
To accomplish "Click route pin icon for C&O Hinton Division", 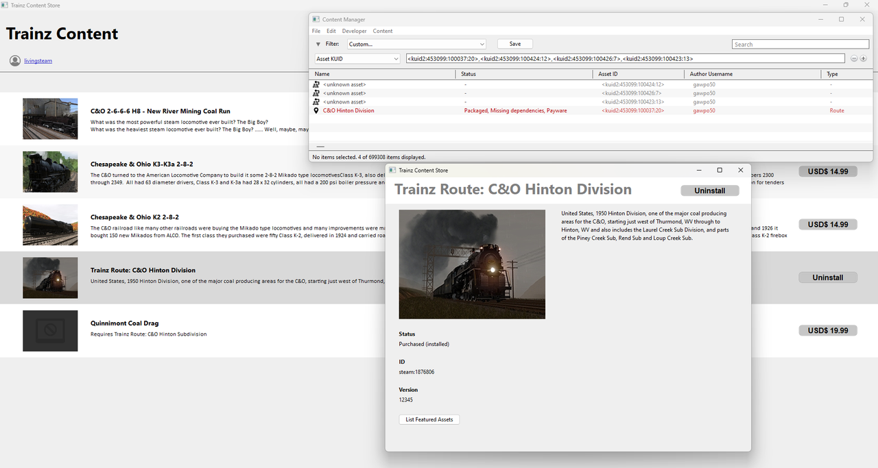I will (316, 110).
